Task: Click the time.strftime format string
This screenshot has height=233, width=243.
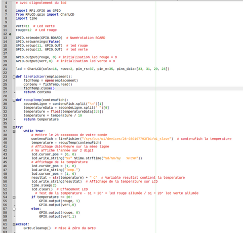Action: 120,158
